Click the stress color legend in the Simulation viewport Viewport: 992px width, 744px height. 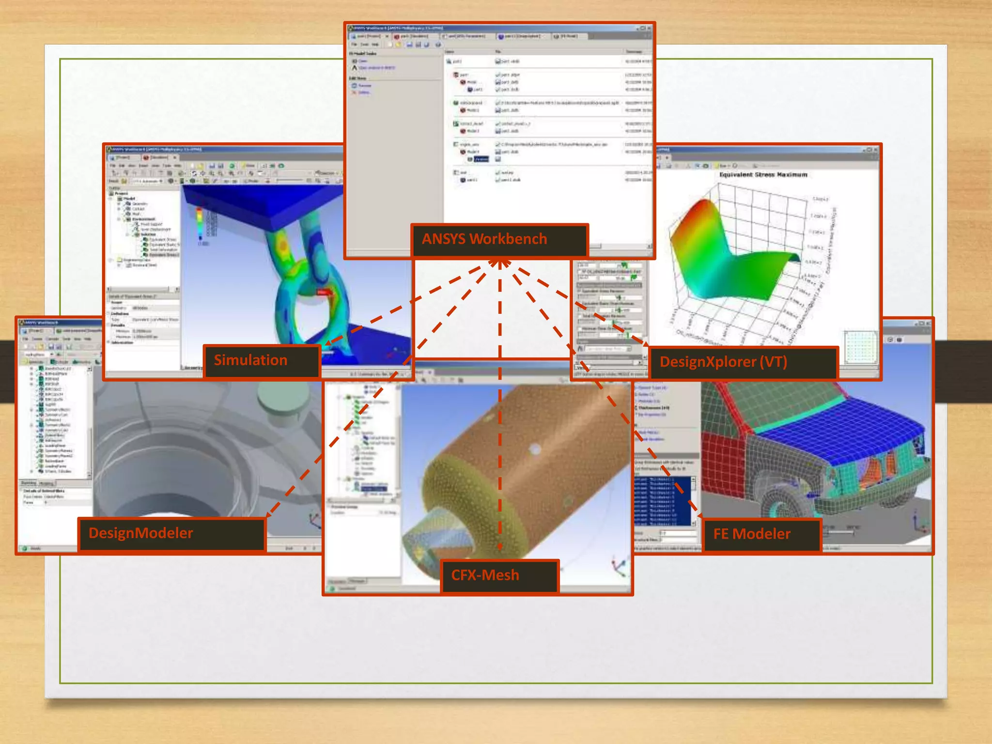[x=200, y=224]
